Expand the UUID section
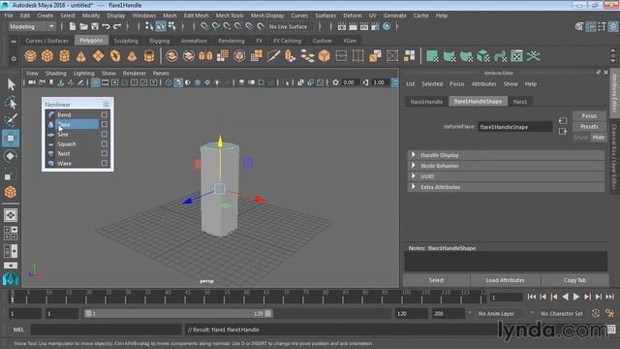Screen dimensions: 620x349 point(414,176)
